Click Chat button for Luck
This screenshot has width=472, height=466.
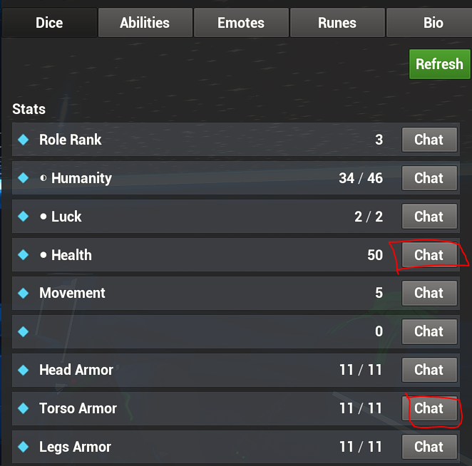(429, 217)
